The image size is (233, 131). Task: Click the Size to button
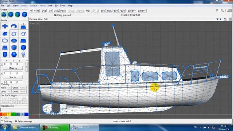(x=13, y=77)
